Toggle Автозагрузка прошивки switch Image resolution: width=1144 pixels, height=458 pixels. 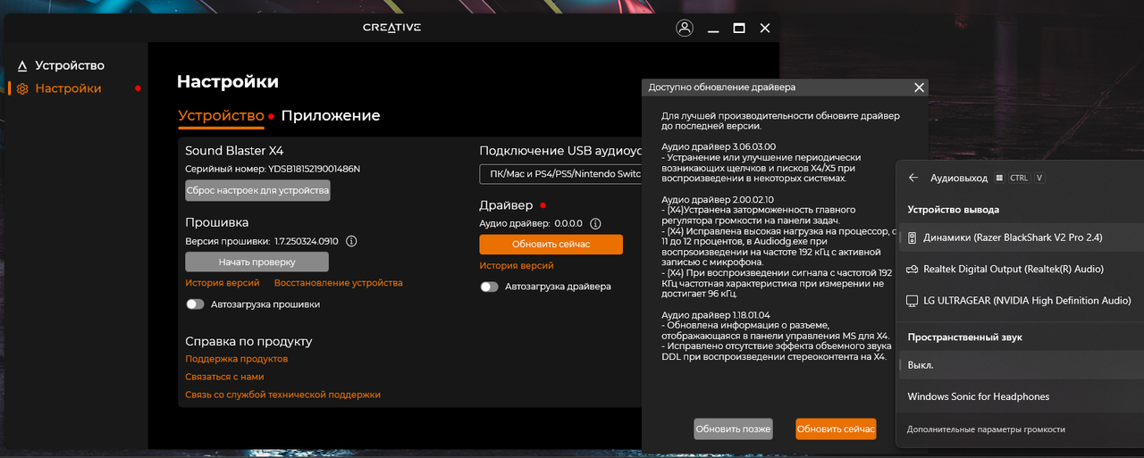[194, 304]
